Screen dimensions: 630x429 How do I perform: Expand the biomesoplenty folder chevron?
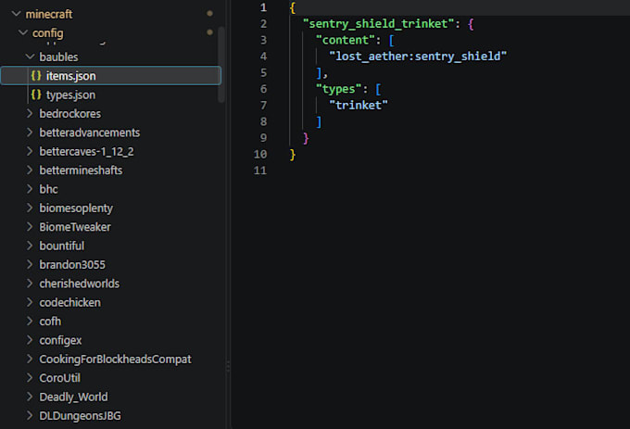point(30,208)
